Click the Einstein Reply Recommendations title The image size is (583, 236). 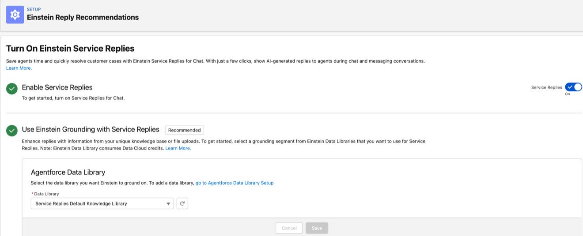83,17
